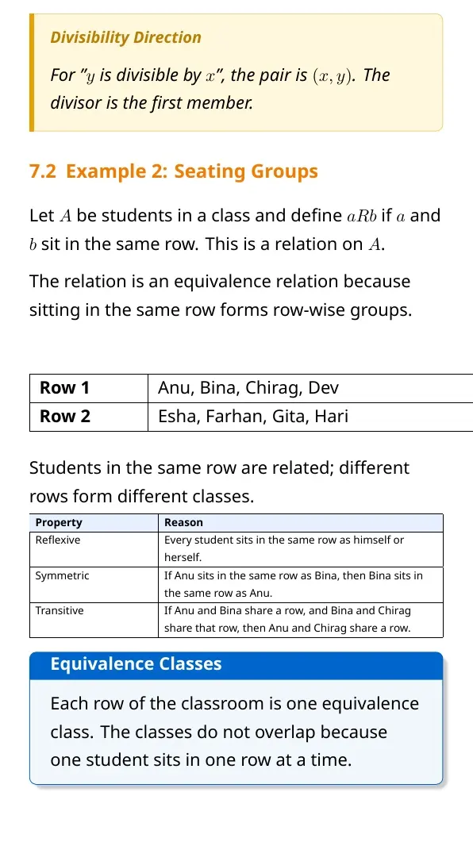The width and height of the screenshot is (473, 842).
Task: Select the Anu, Bina, Chirag, Dev cell
Action: pyautogui.click(x=310, y=388)
